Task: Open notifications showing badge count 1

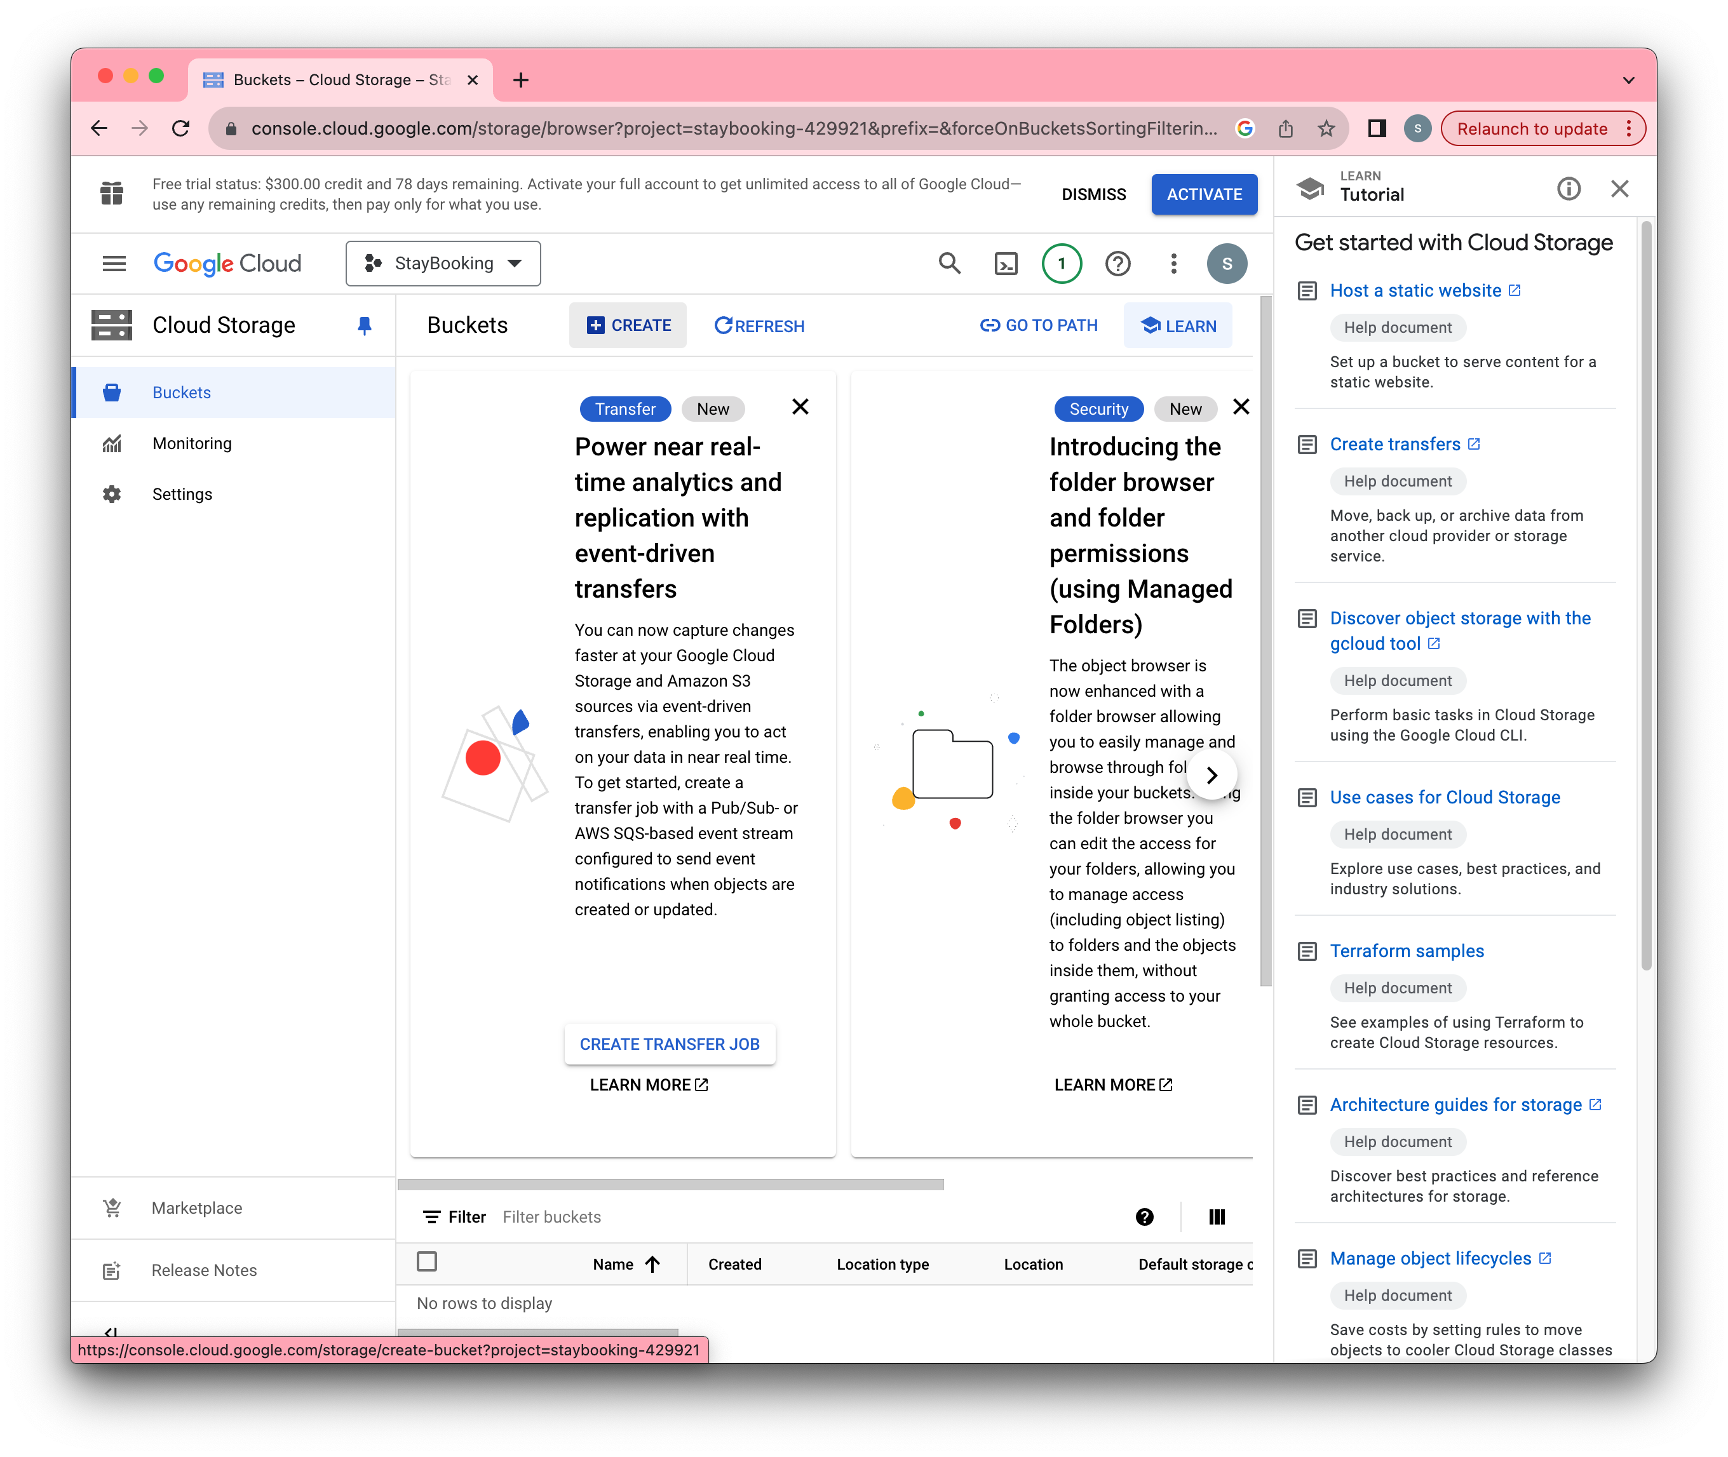Action: click(x=1062, y=263)
